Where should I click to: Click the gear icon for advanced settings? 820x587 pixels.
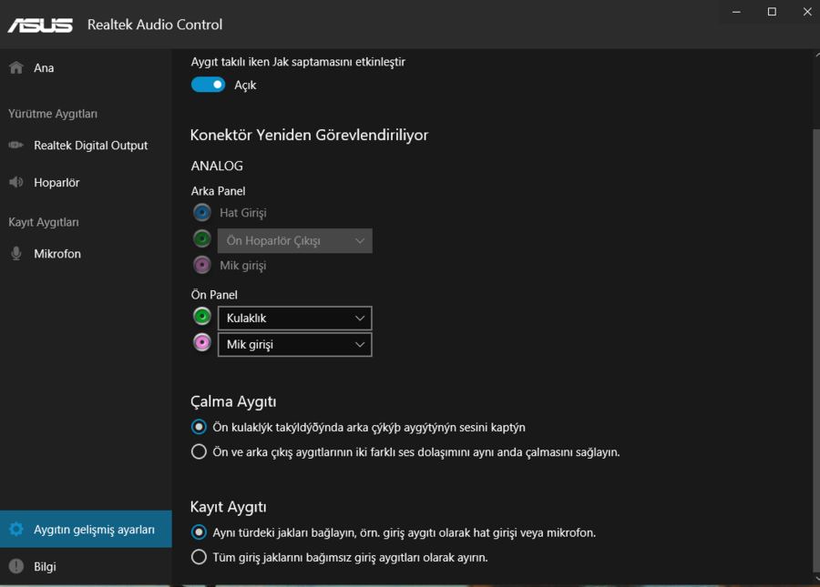tap(15, 529)
